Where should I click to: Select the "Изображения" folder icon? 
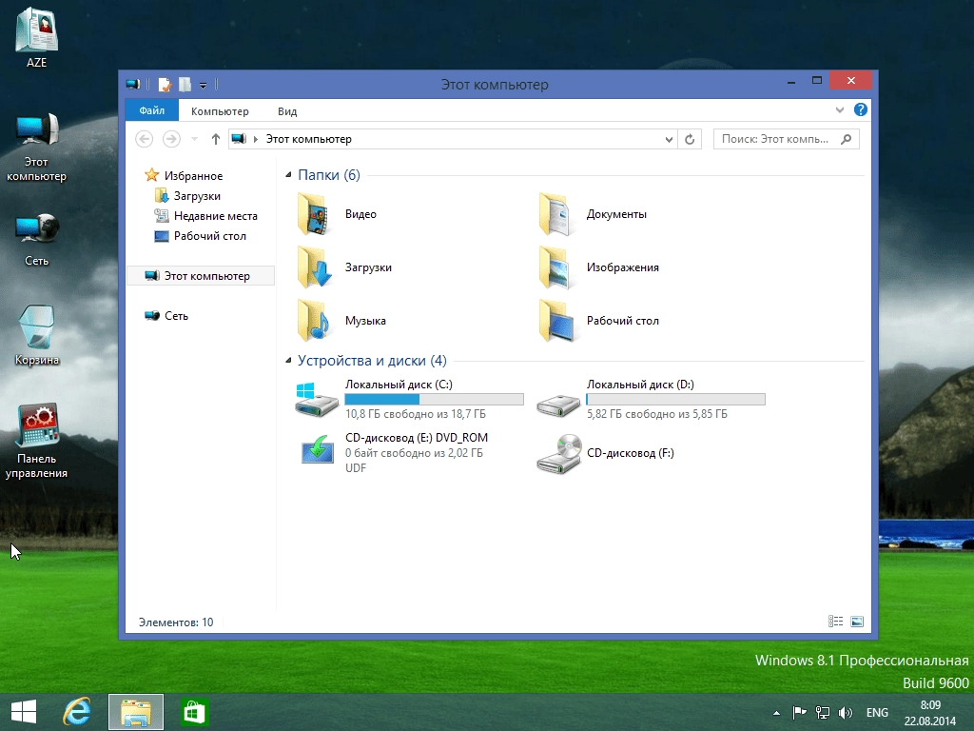pos(555,267)
